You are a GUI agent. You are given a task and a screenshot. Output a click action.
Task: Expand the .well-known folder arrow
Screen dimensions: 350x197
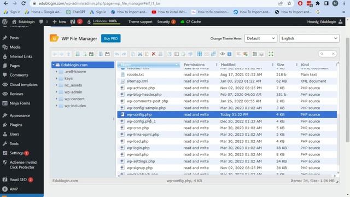click(x=56, y=72)
